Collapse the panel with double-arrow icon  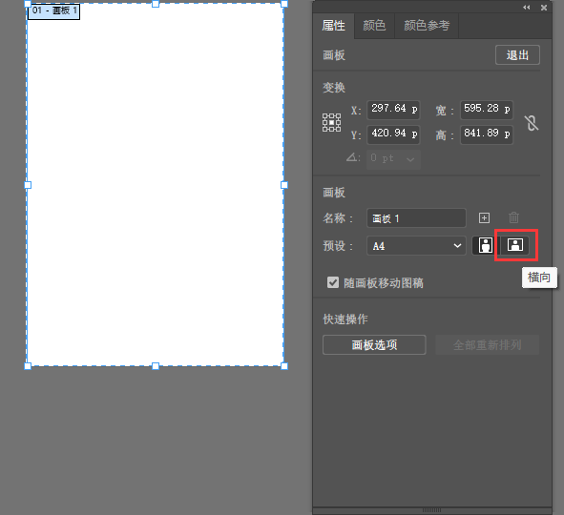(x=527, y=8)
